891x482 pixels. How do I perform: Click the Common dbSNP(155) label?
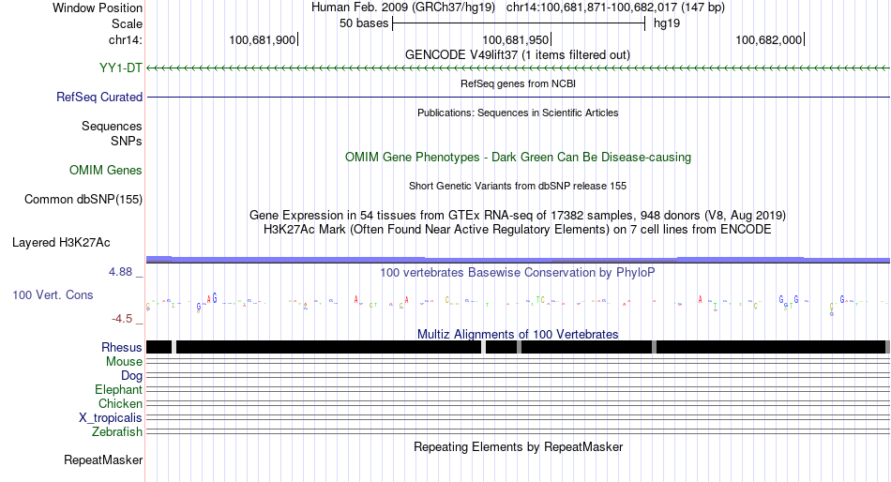pyautogui.click(x=83, y=200)
